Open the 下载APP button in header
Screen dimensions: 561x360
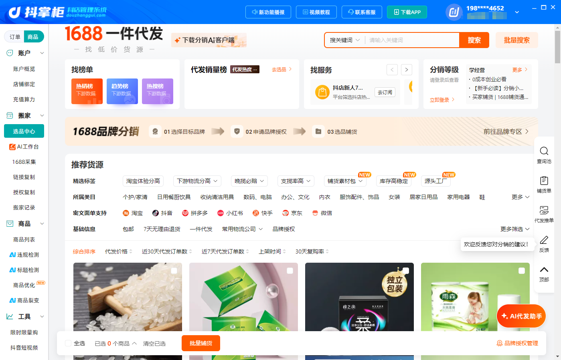tap(407, 12)
